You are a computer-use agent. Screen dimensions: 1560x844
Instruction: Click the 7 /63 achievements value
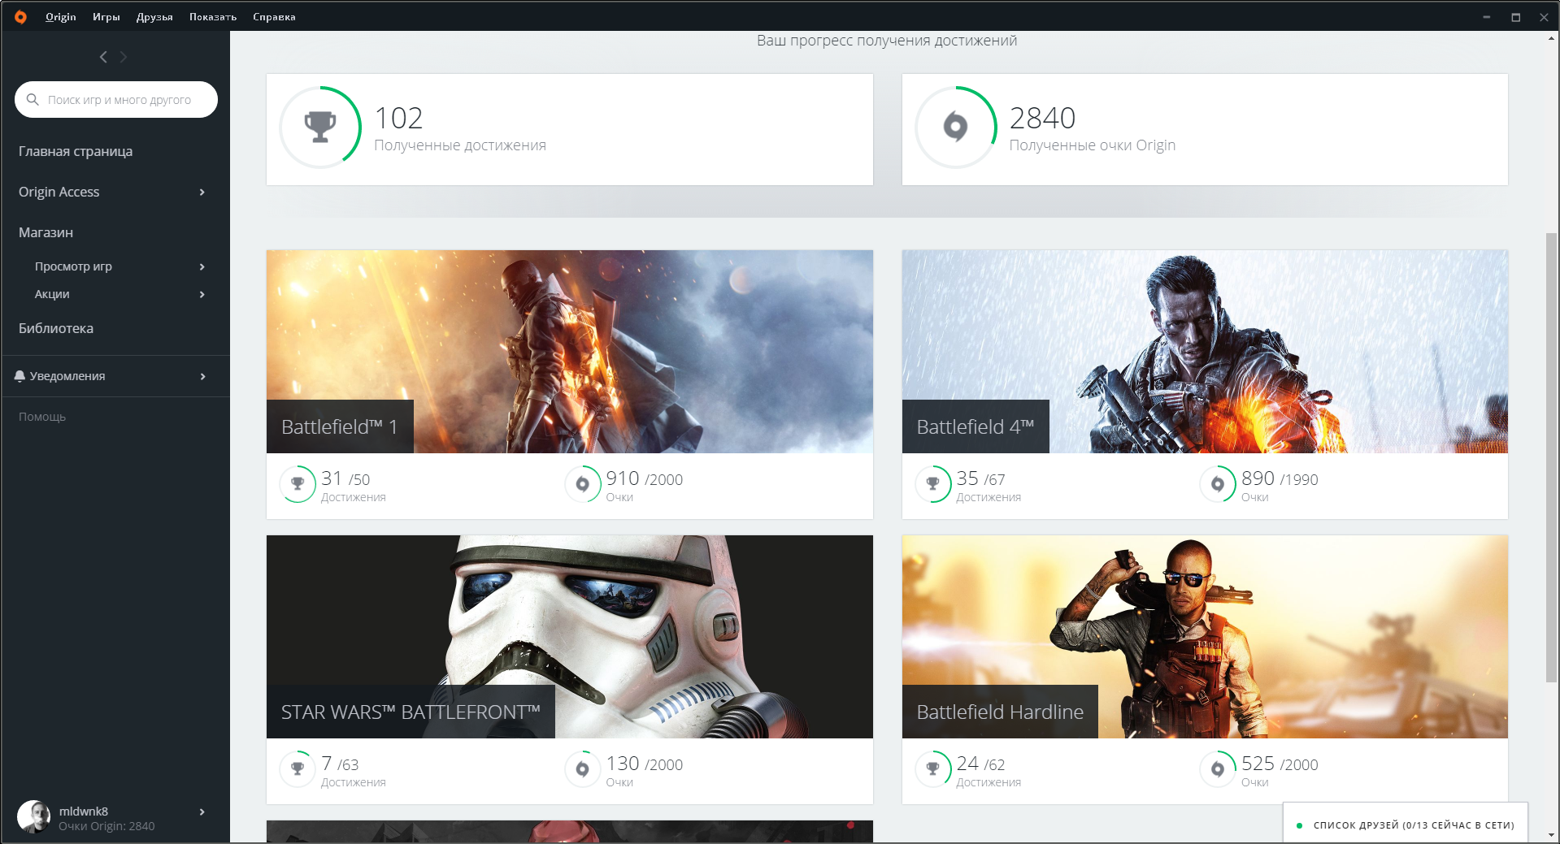[x=340, y=764]
